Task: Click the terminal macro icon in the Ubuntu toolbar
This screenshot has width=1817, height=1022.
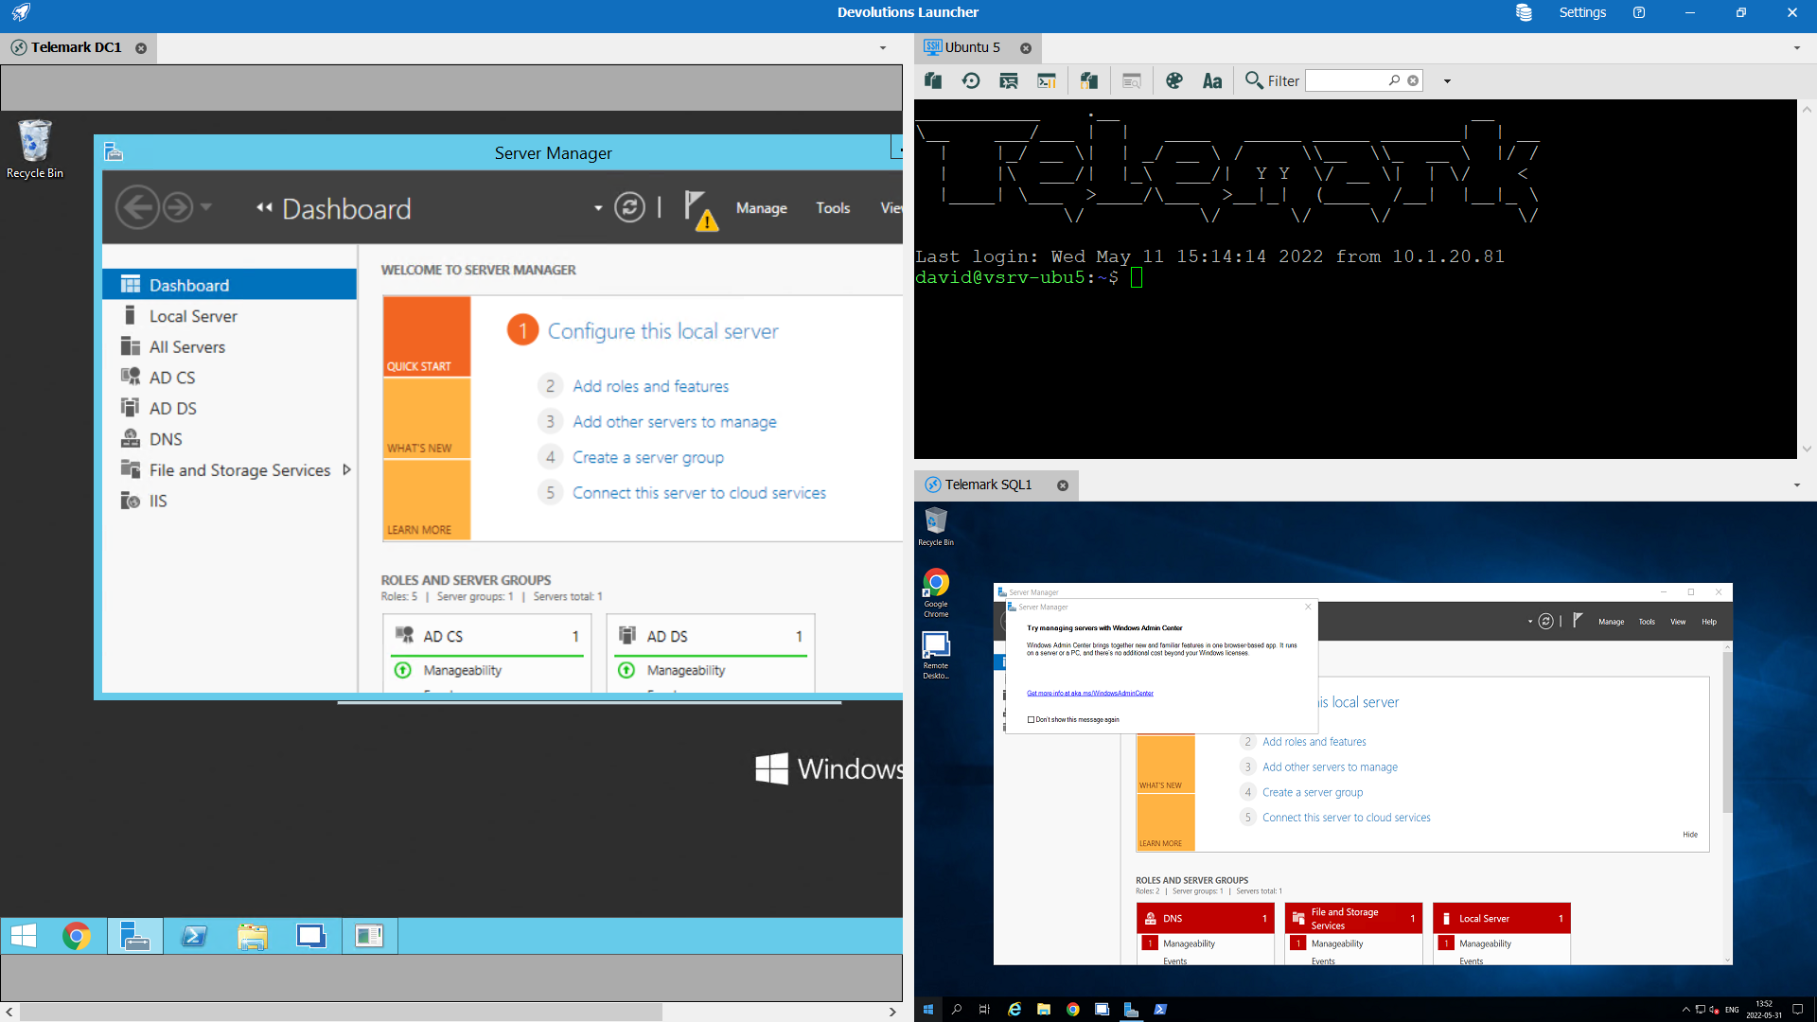Action: click(x=1047, y=80)
